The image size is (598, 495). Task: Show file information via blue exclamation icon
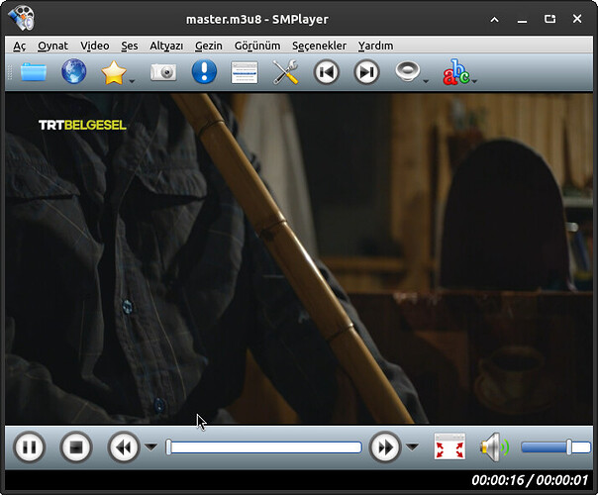coord(204,72)
